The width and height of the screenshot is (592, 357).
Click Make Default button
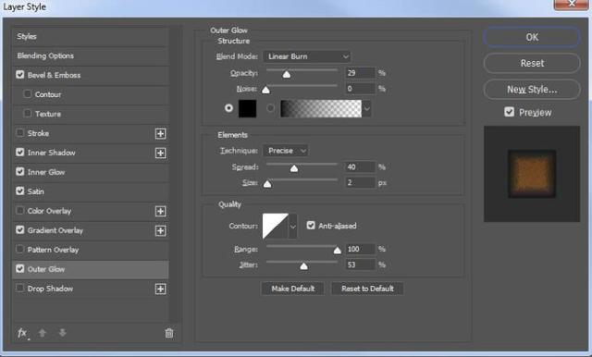tap(292, 289)
